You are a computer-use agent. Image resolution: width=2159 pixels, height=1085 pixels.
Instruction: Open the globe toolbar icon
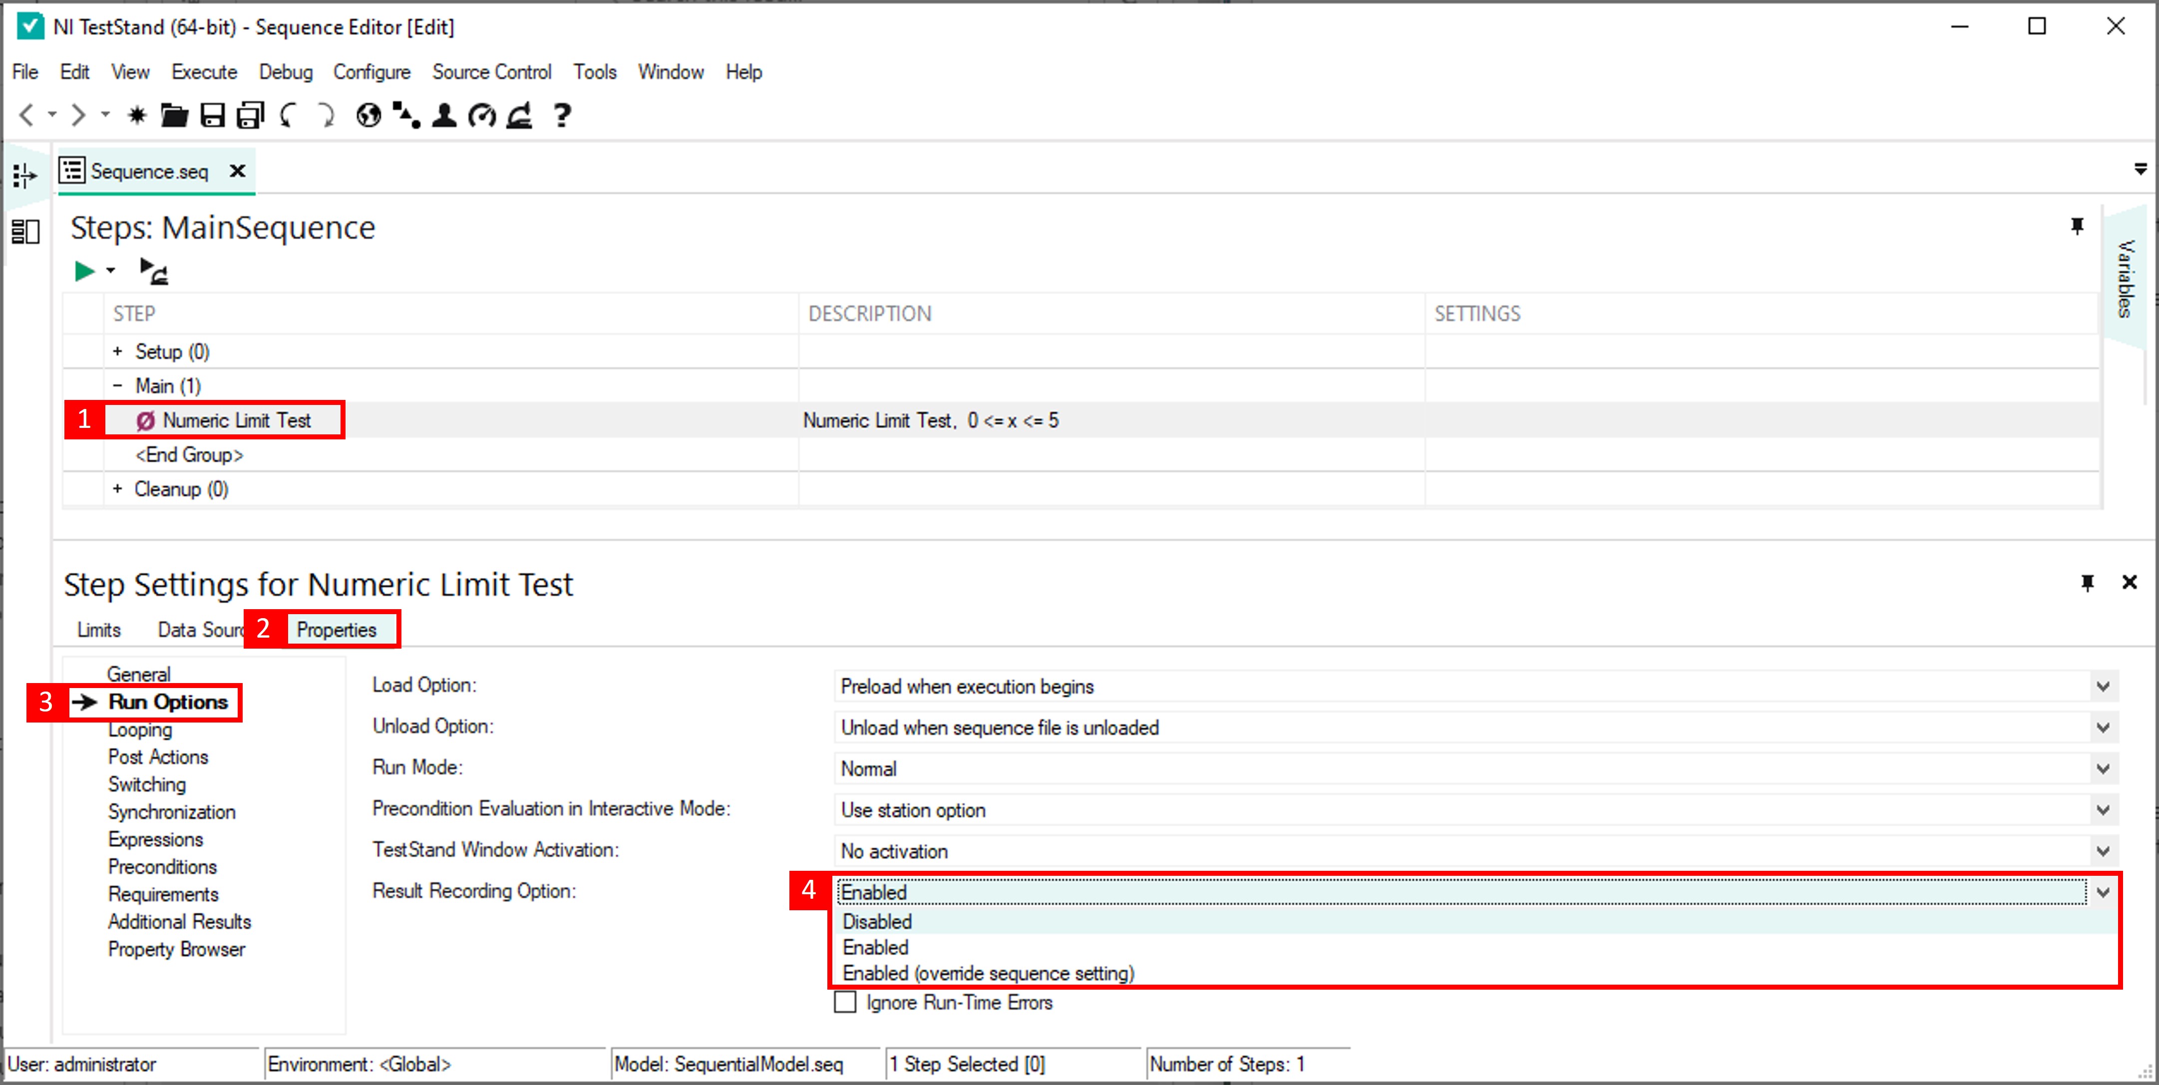pyautogui.click(x=369, y=115)
